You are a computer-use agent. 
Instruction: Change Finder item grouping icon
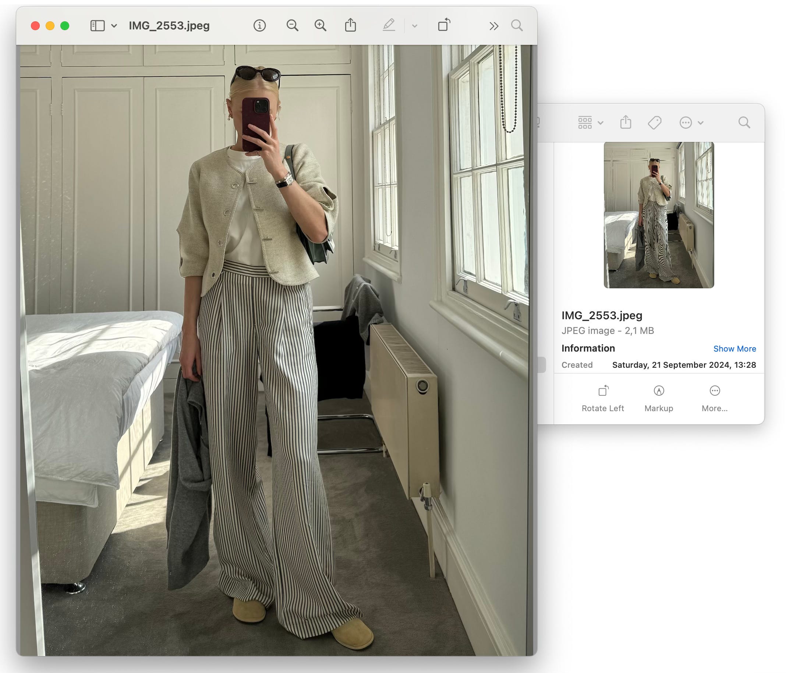pos(585,122)
